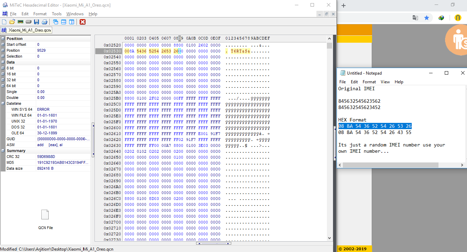Select the Xiaomi_Mi_A1_Oreo.qcn document tab
Image resolution: width=467 pixels, height=252 pixels.
[26, 30]
